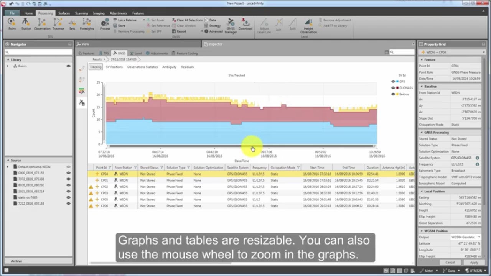Open the Features ribbon tab
The height and width of the screenshot is (276, 491).
point(138,13)
